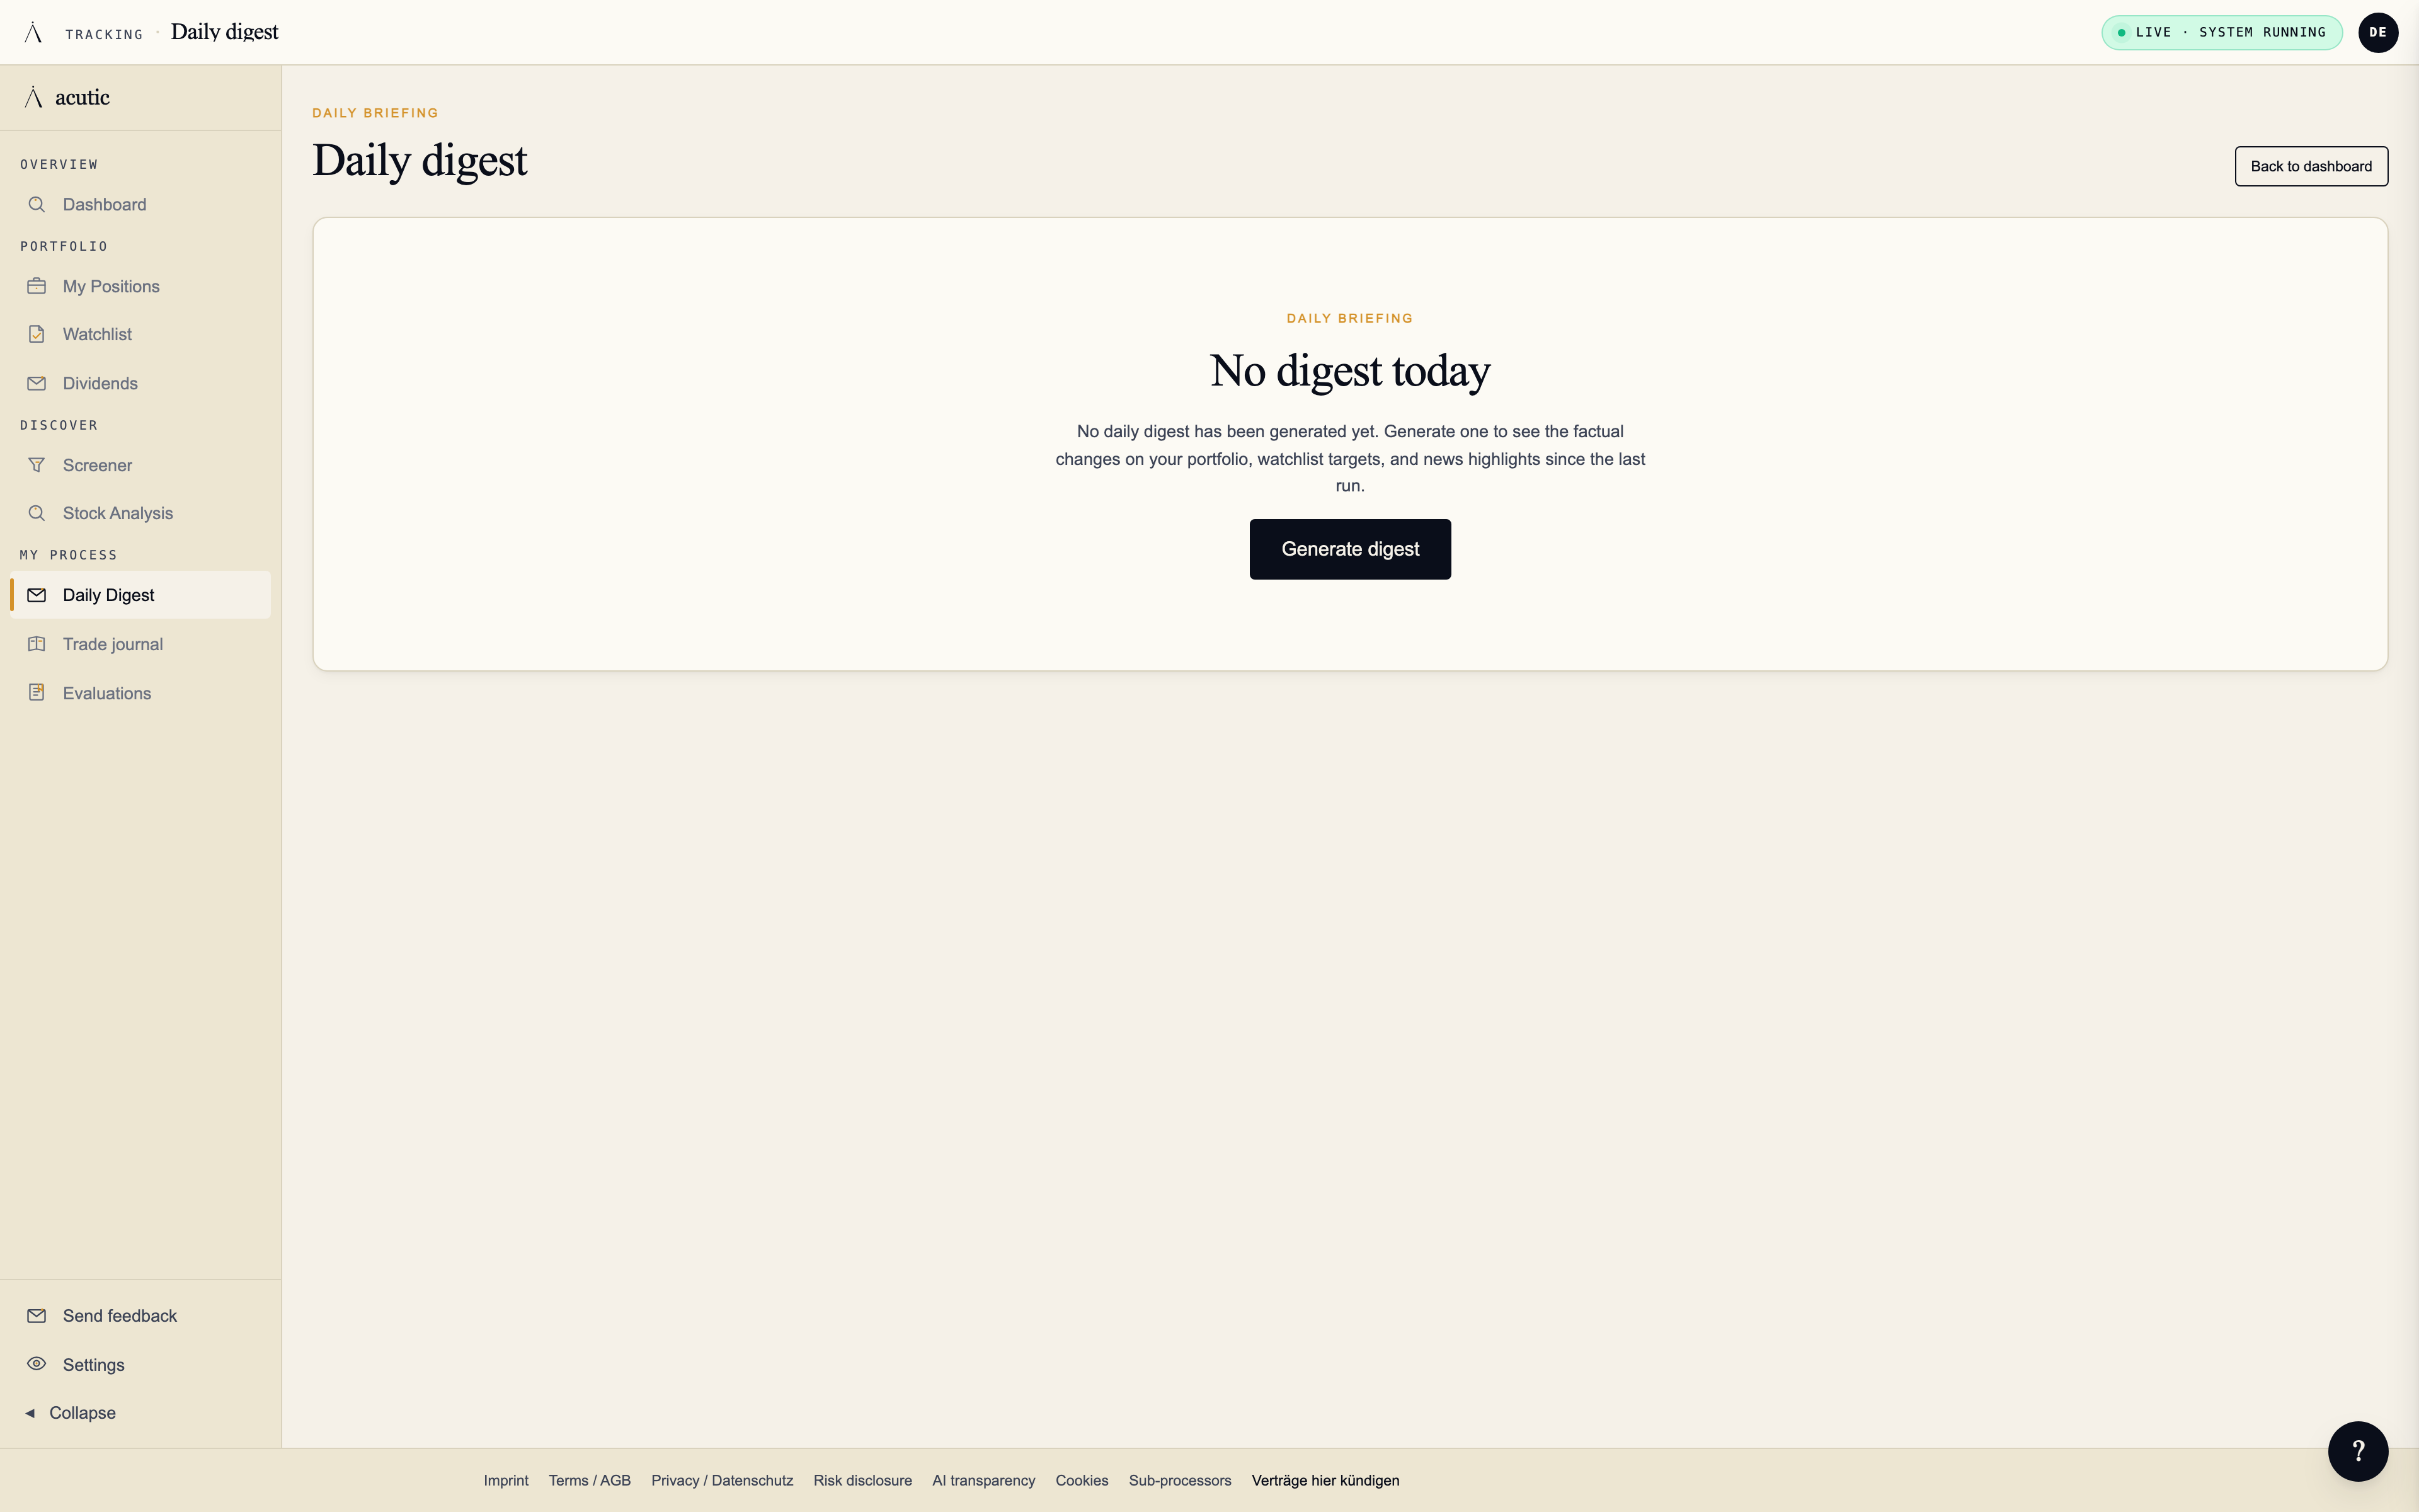Click the Settings eye icon
This screenshot has height=1512, width=2419.
(37, 1364)
